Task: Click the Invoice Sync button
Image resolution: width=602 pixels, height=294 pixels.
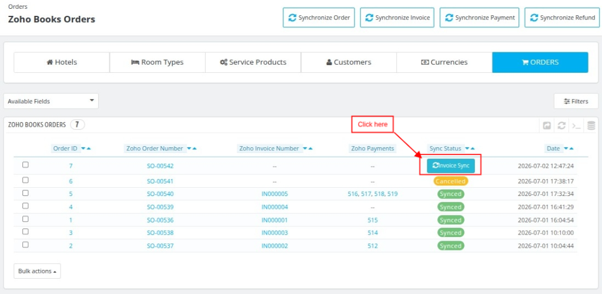Action: click(x=451, y=165)
